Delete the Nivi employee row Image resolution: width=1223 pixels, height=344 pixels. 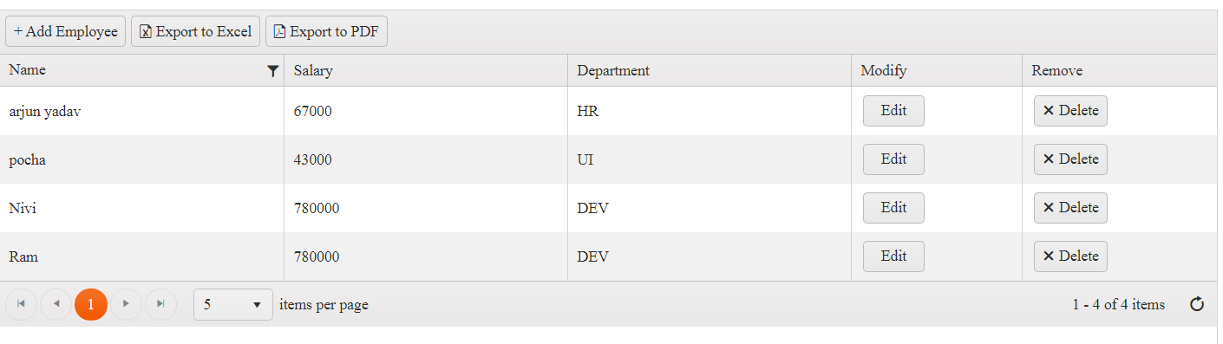tap(1070, 208)
